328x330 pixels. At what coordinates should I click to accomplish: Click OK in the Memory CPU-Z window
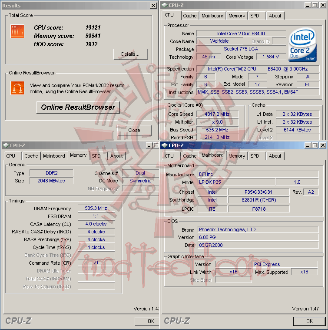click(147, 321)
